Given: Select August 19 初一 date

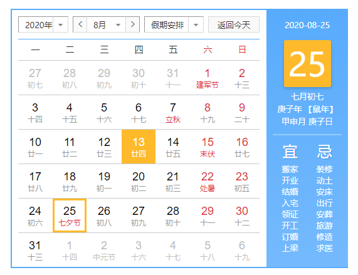Looking at the screenshot, I should point(104,181).
